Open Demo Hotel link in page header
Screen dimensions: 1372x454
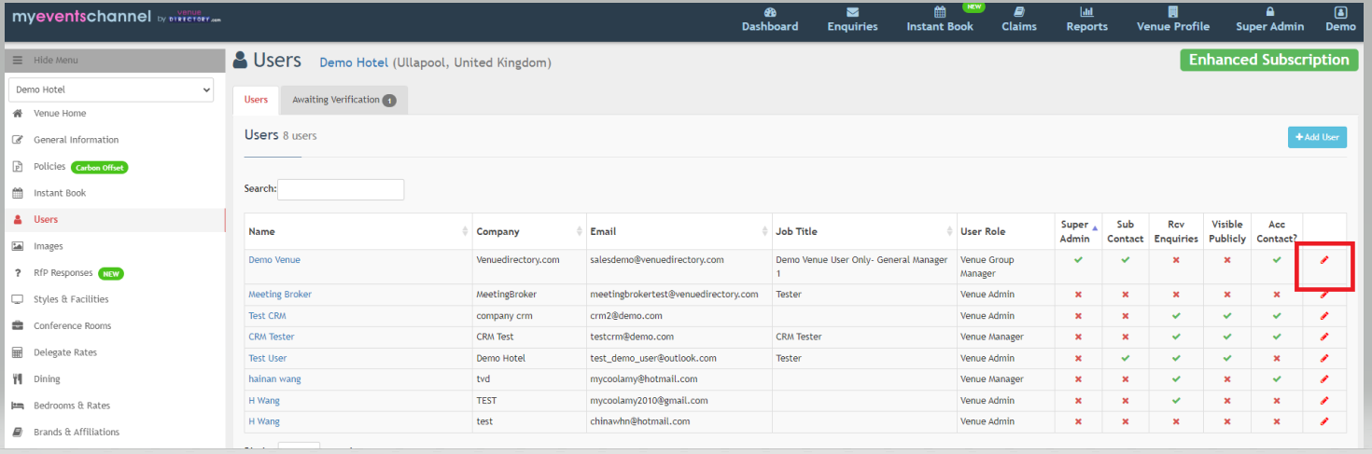click(354, 62)
